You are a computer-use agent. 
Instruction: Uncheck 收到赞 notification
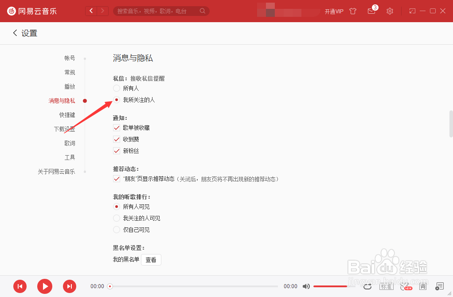click(x=117, y=139)
